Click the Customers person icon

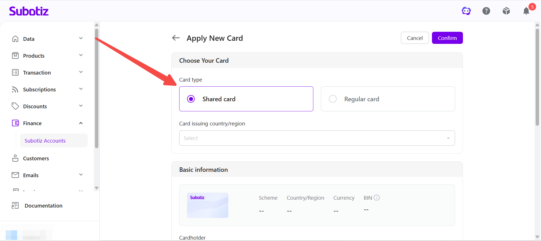[x=15, y=158]
